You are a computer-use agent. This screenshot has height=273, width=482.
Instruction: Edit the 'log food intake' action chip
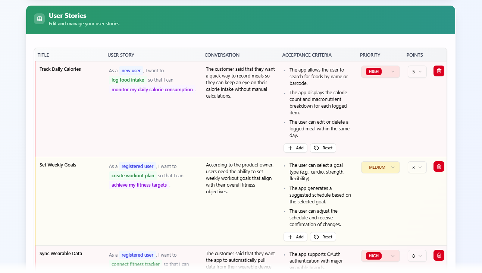coord(128,80)
